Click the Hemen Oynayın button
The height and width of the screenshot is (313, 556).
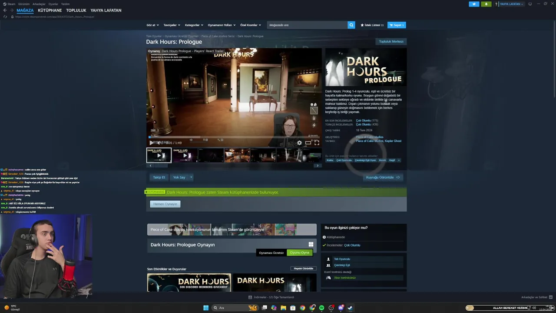(x=165, y=204)
